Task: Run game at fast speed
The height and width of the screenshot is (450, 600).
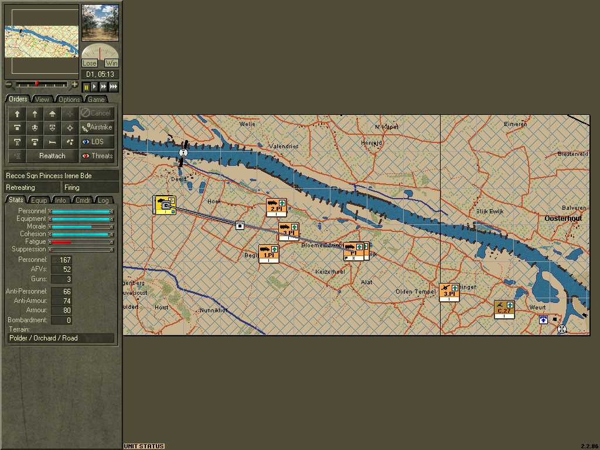Action: pyautogui.click(x=103, y=87)
